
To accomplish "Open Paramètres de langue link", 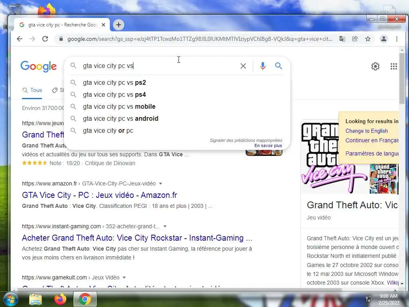I will coord(372,153).
